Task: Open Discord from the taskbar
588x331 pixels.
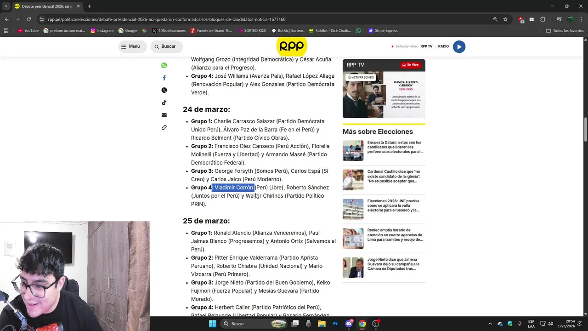Action: point(349,324)
